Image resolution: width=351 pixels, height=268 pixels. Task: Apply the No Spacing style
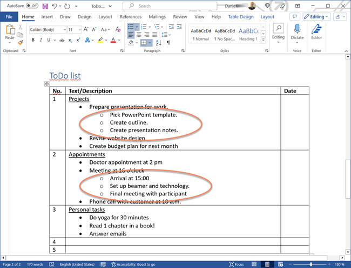[225, 35]
